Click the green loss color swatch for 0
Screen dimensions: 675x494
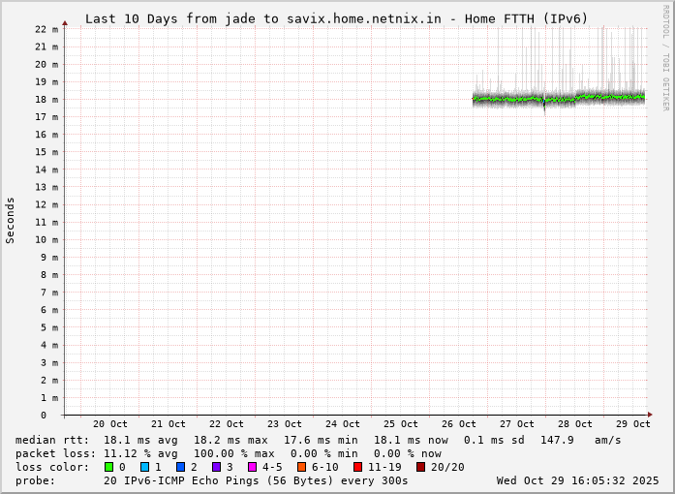109,467
